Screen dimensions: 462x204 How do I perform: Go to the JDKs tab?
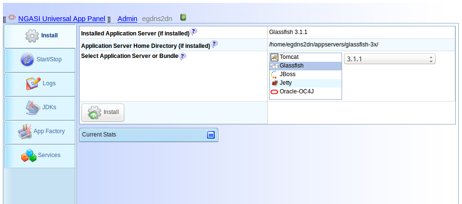tap(40, 108)
